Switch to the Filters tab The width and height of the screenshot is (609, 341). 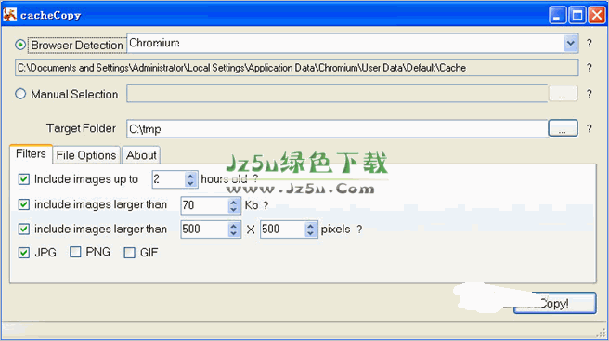31,153
